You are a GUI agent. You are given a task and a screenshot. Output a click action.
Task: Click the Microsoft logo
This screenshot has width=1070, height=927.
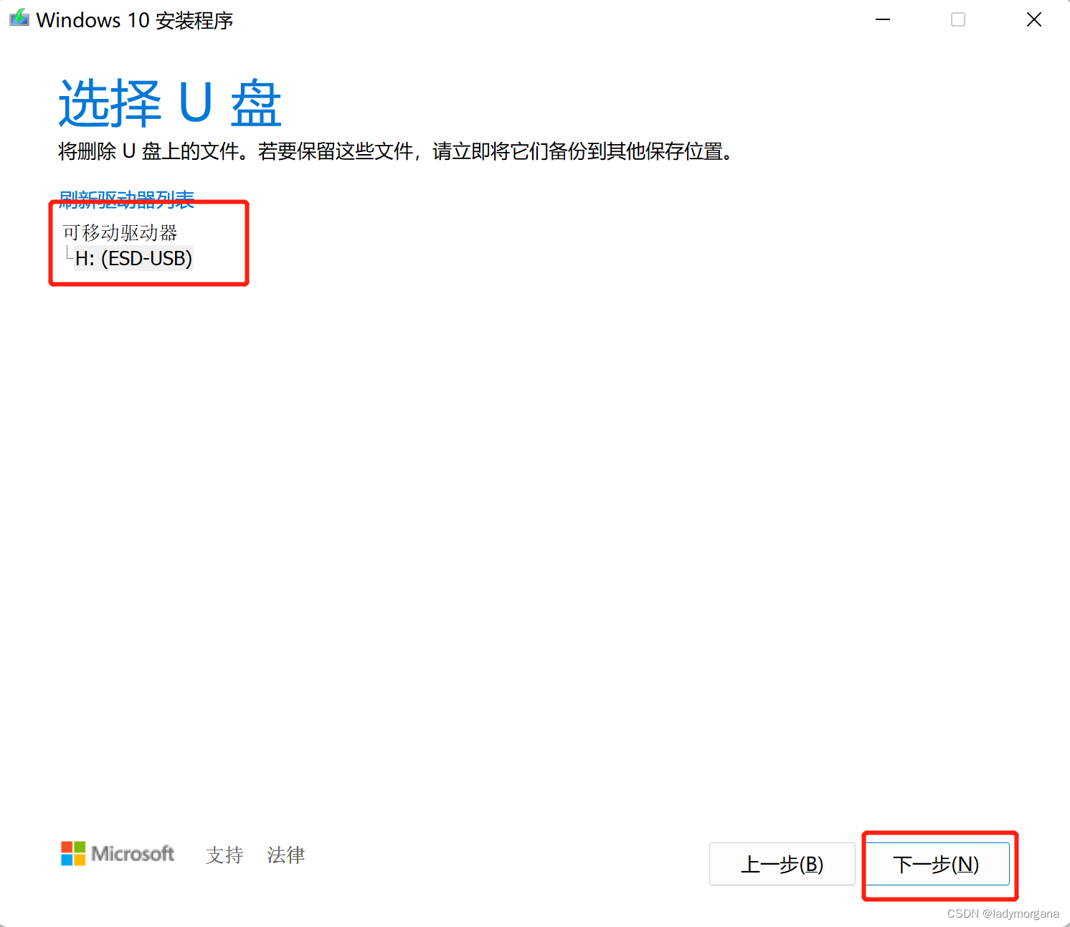coord(118,854)
